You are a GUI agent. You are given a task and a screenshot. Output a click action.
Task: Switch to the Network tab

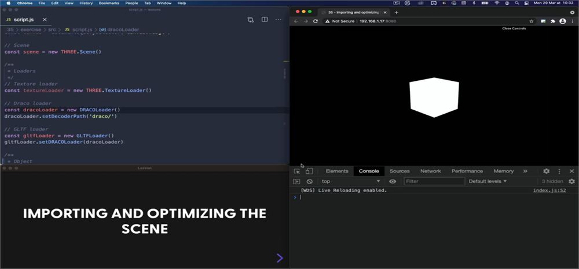[431, 171]
